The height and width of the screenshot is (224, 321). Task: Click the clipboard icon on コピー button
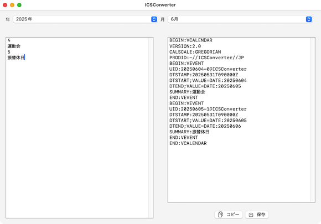[x=220, y=215]
